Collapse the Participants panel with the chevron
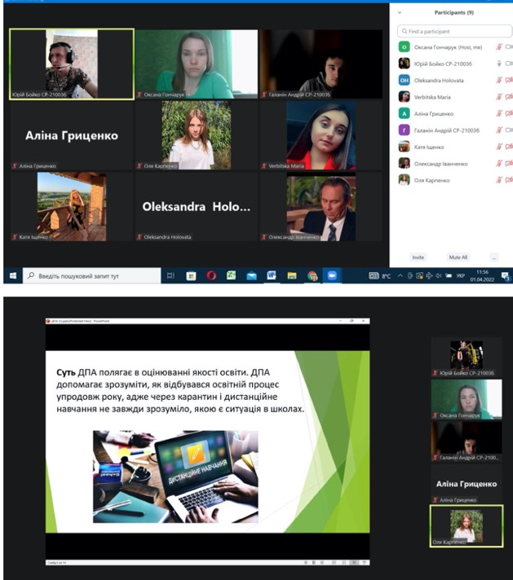This screenshot has width=513, height=580. [x=400, y=12]
